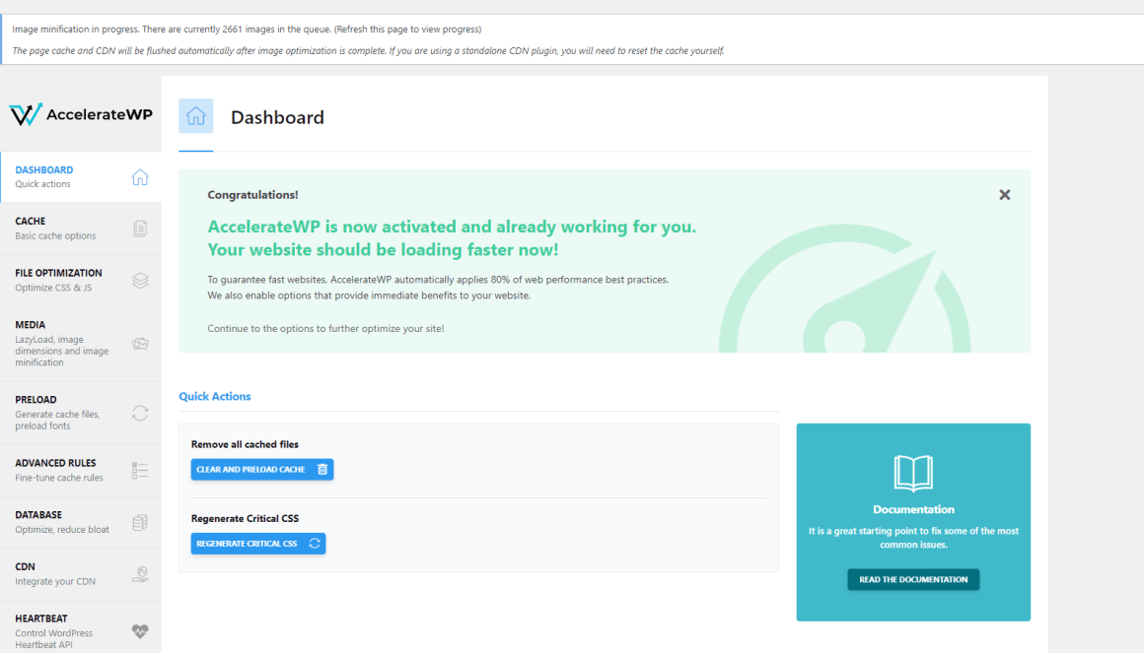Open the Heartbeat control tab
1144x653 pixels.
coord(81,627)
